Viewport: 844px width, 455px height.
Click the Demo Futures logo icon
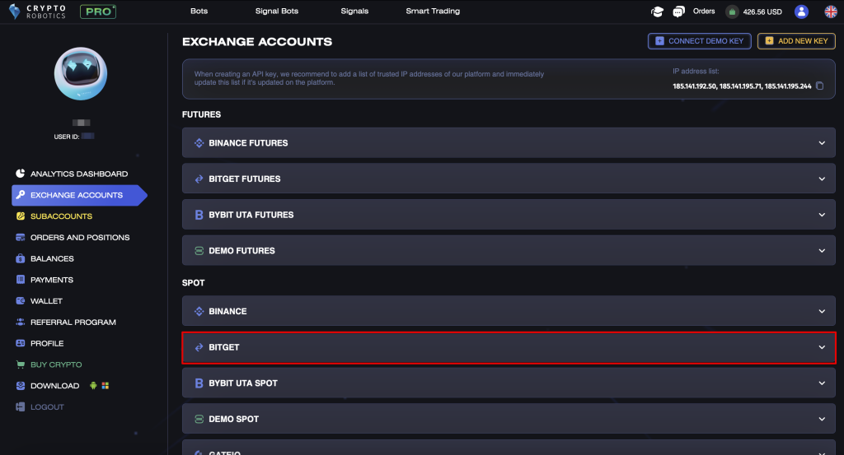tap(199, 251)
